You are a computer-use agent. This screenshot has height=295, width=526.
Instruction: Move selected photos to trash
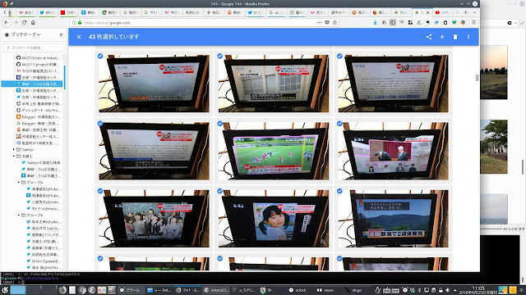pos(455,37)
